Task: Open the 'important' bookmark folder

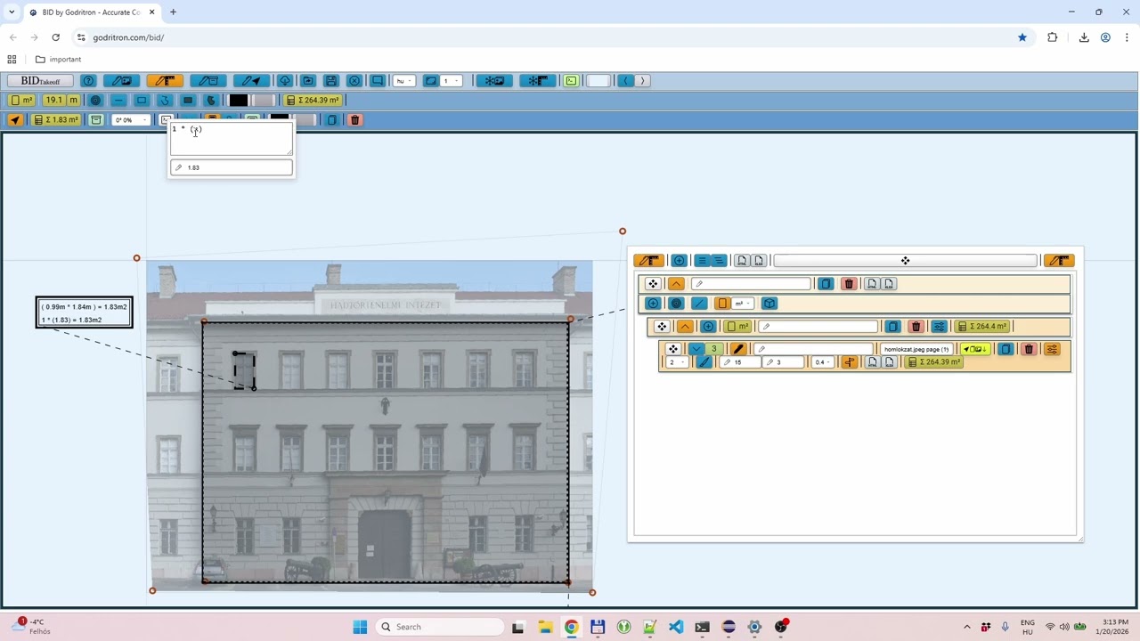Action: pos(58,60)
